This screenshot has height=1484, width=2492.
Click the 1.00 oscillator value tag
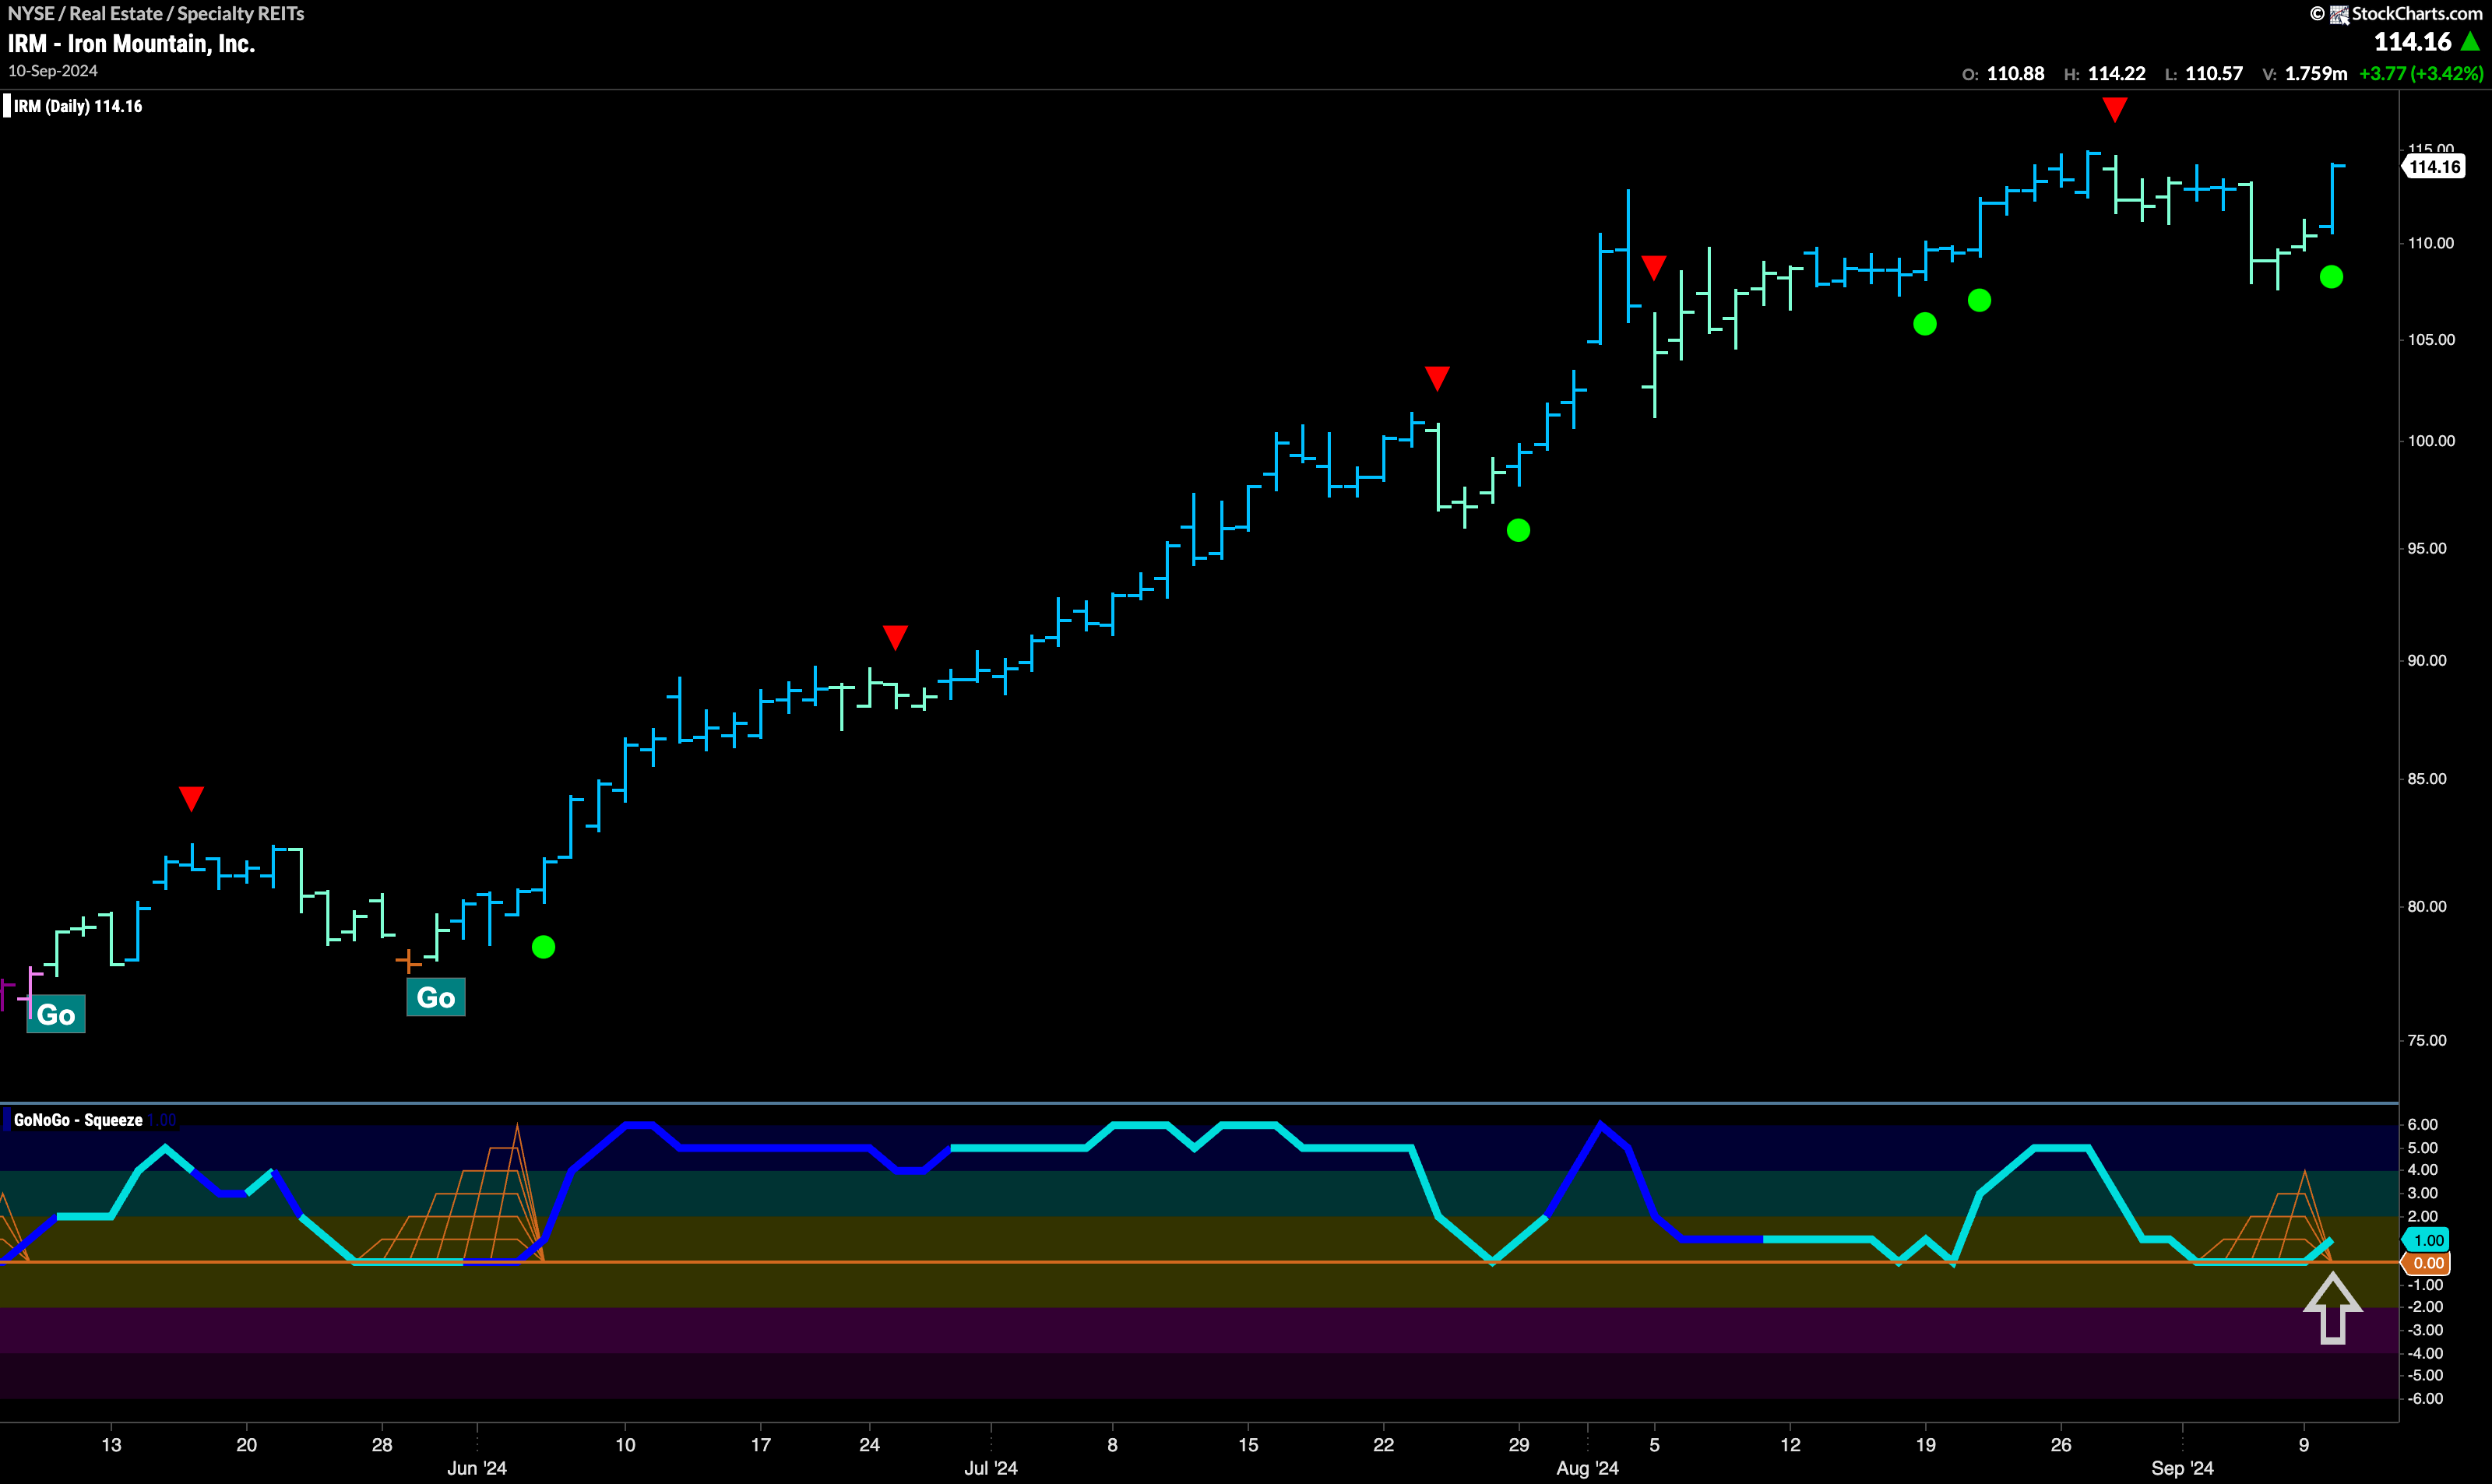click(2426, 1240)
